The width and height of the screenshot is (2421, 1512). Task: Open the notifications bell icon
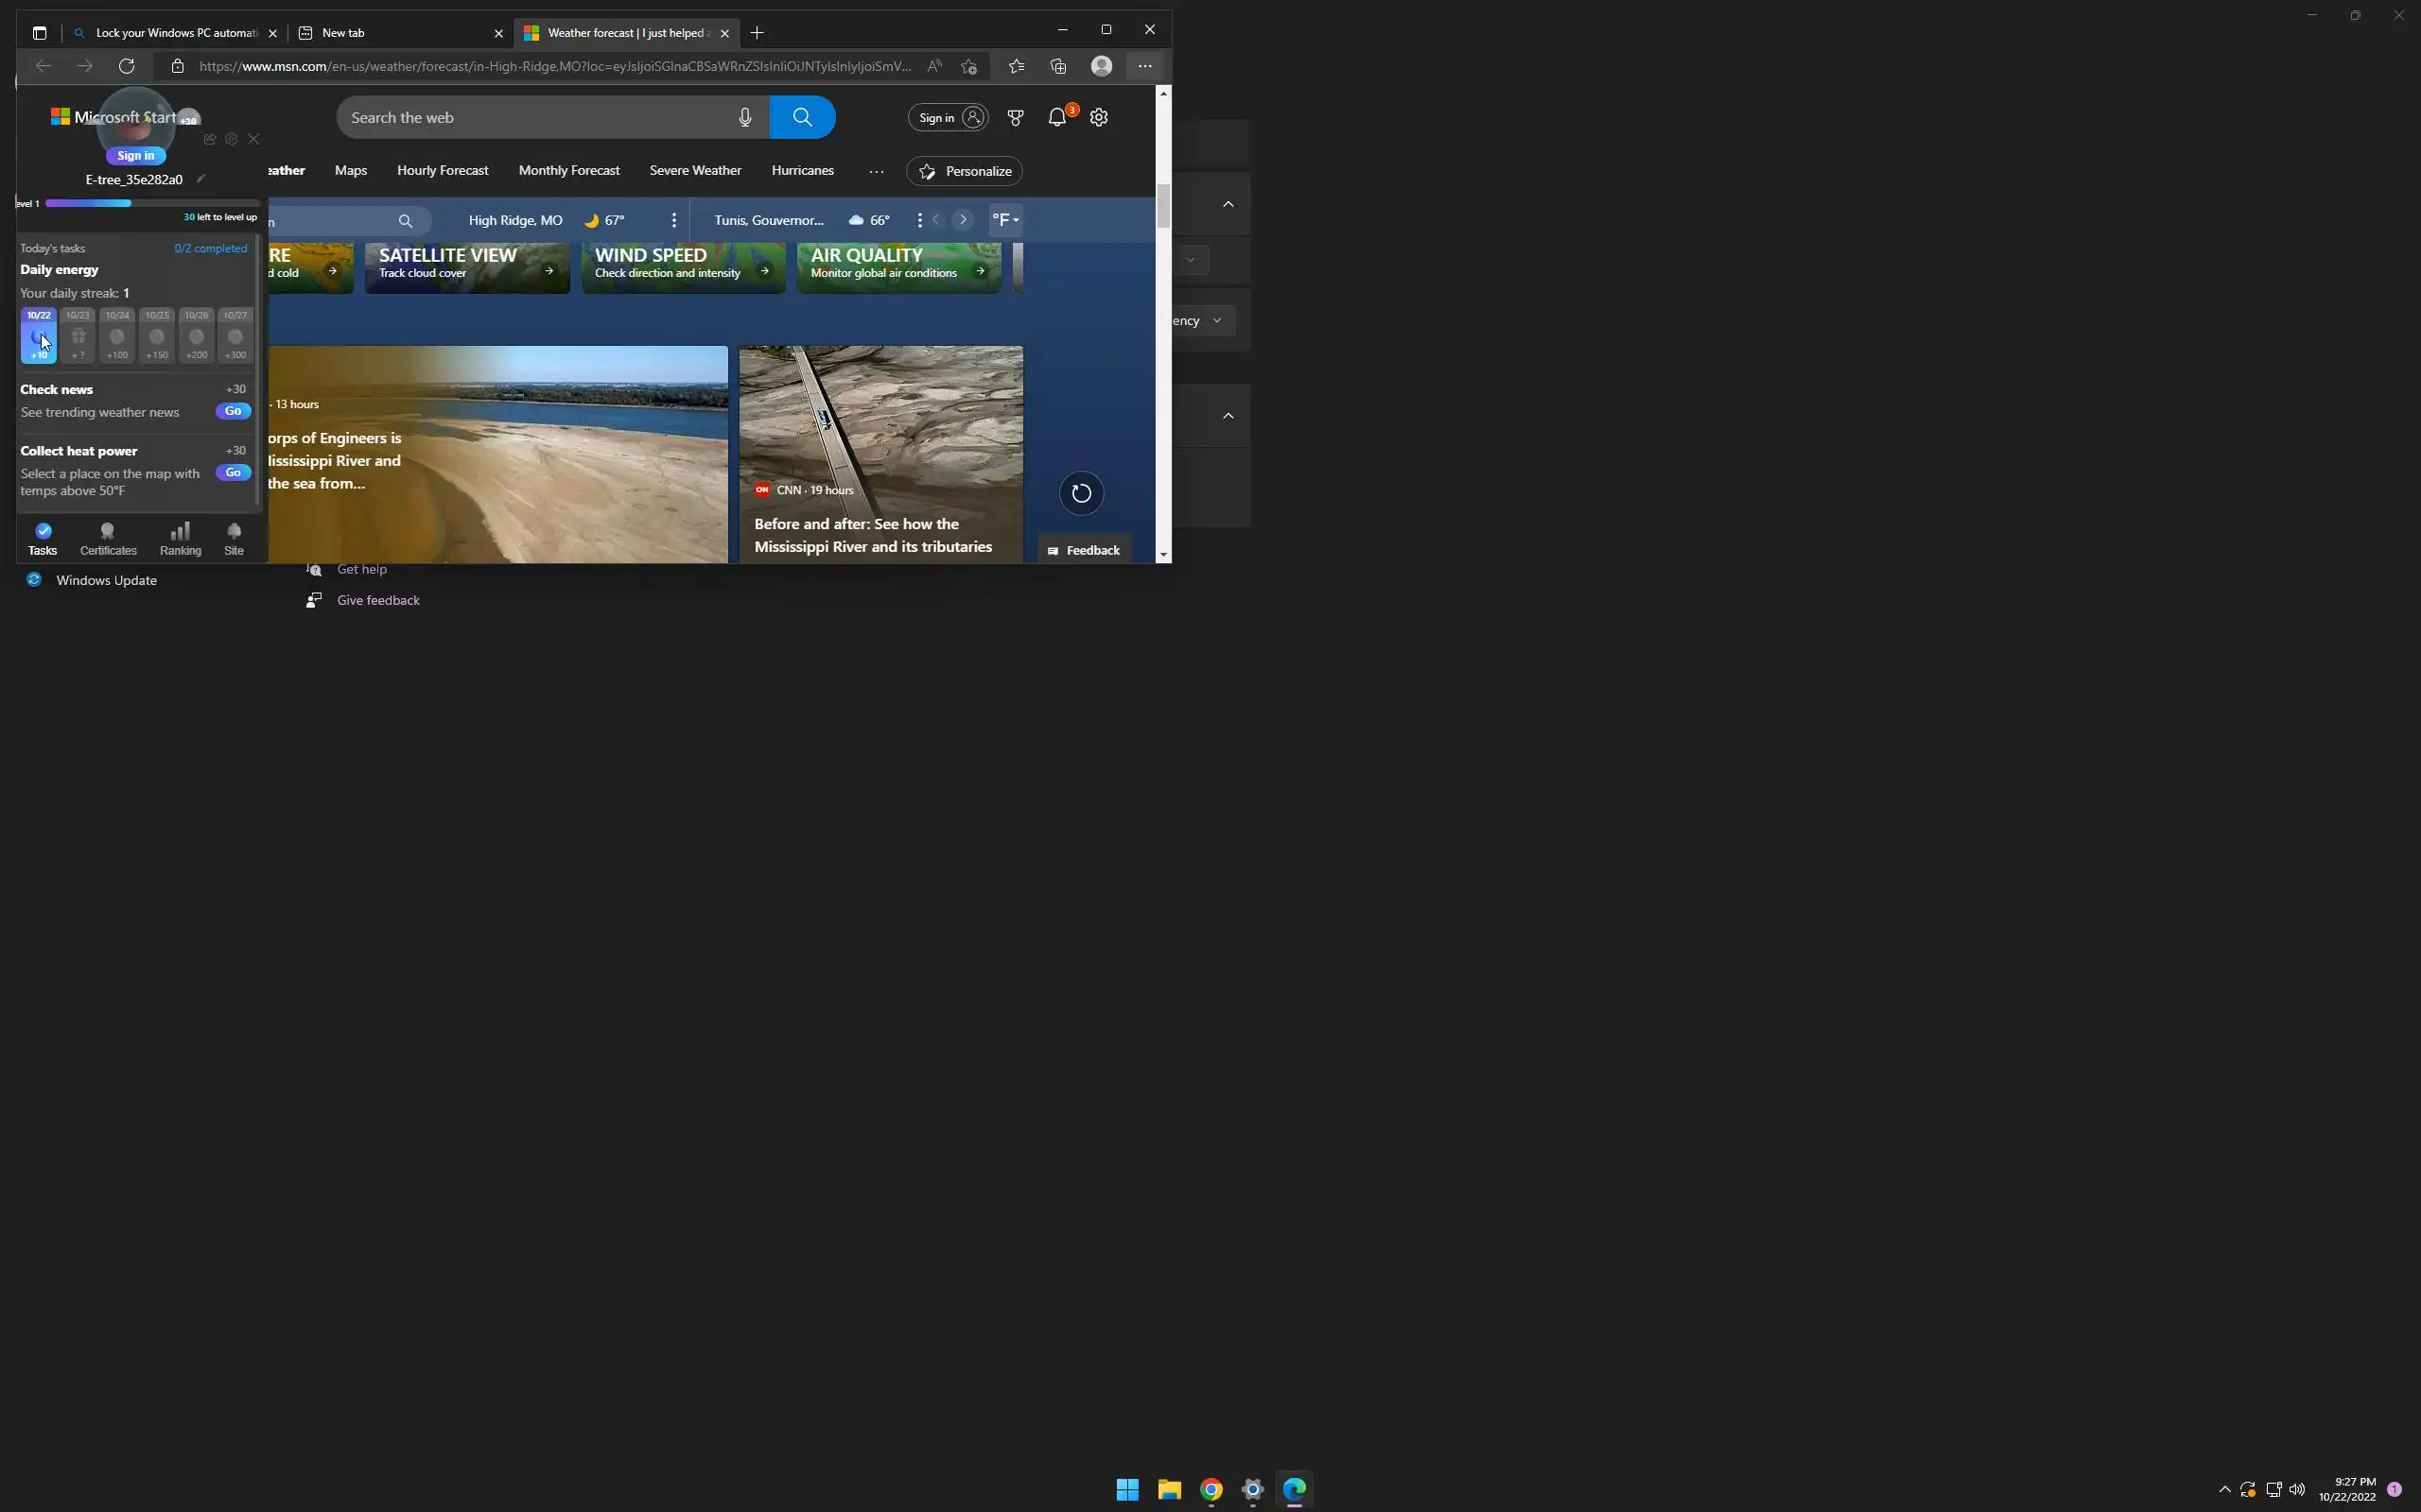(x=1056, y=117)
